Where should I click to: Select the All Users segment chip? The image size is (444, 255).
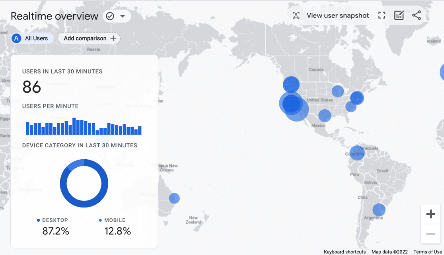[36, 38]
